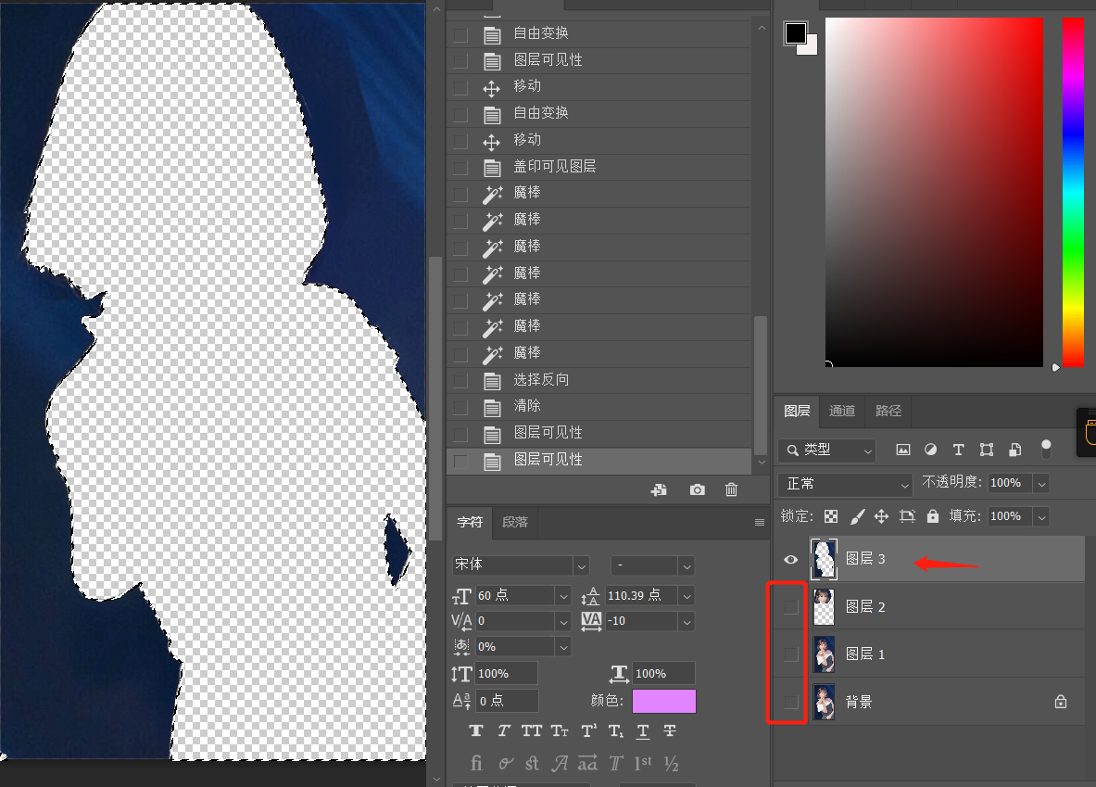This screenshot has width=1096, height=787.
Task: Open layer filter 类型 dropdown
Action: click(x=827, y=450)
